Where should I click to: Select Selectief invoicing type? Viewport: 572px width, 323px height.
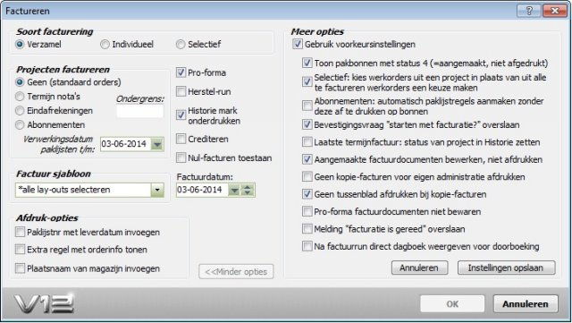pos(181,45)
